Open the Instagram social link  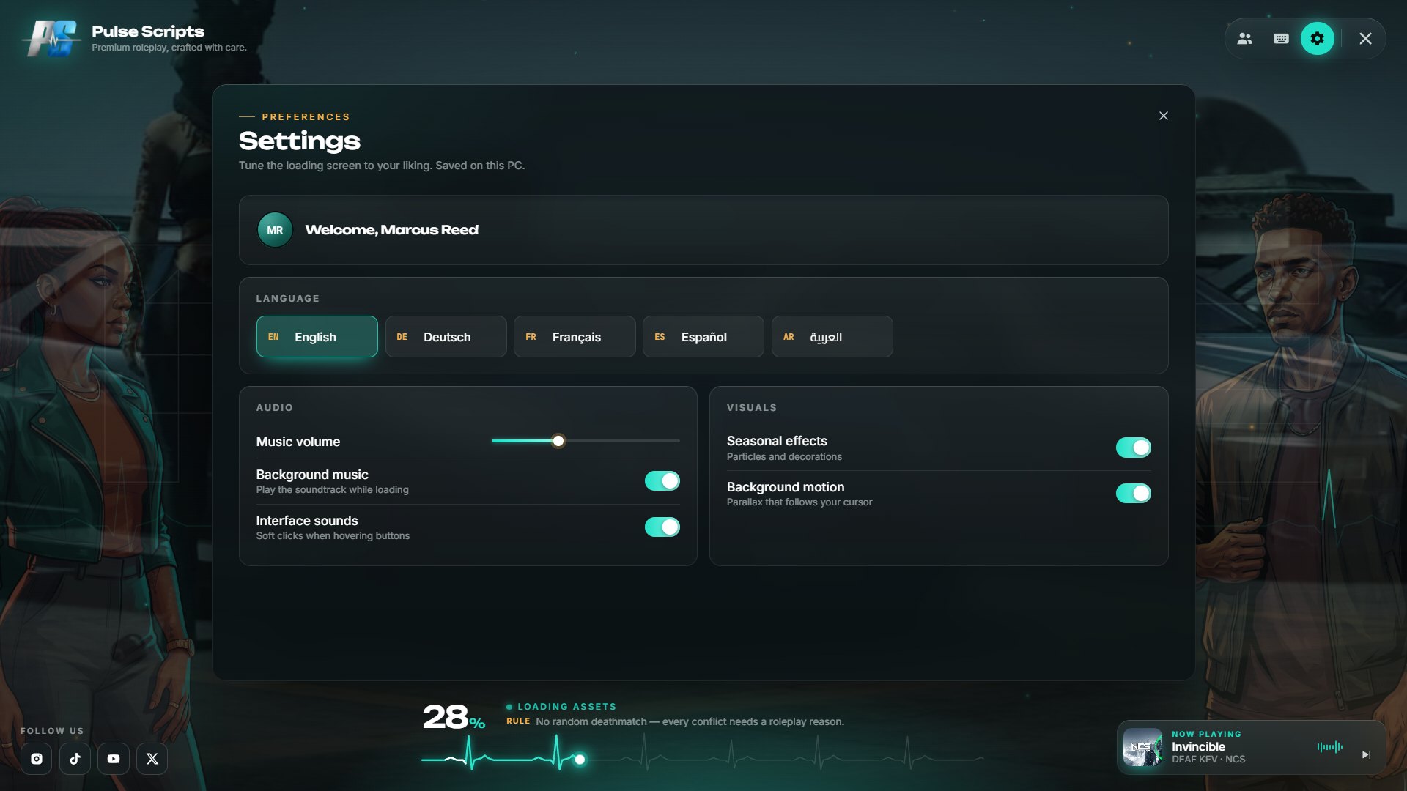point(37,759)
